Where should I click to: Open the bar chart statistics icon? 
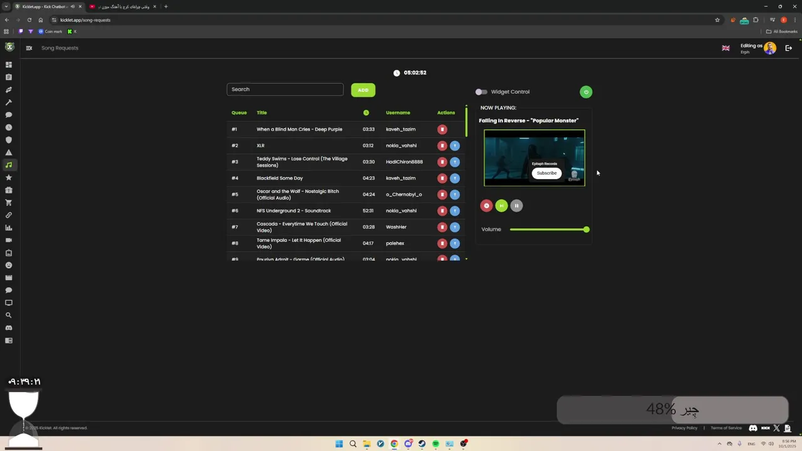click(x=9, y=227)
